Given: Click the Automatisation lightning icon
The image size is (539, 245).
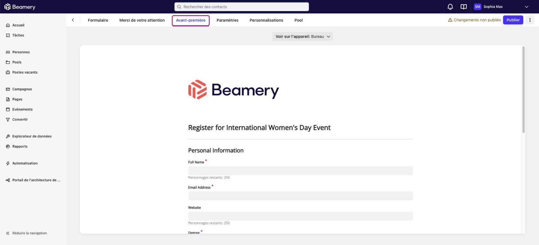Looking at the screenshot, I should coord(8,164).
